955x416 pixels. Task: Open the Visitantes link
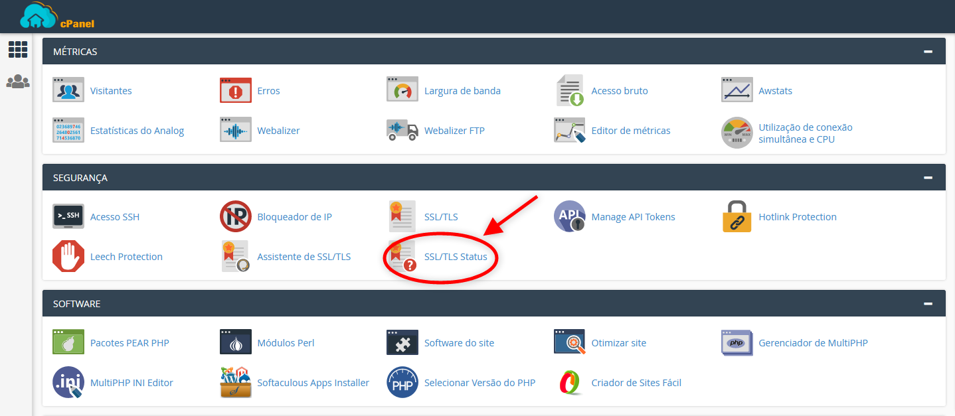tap(111, 91)
